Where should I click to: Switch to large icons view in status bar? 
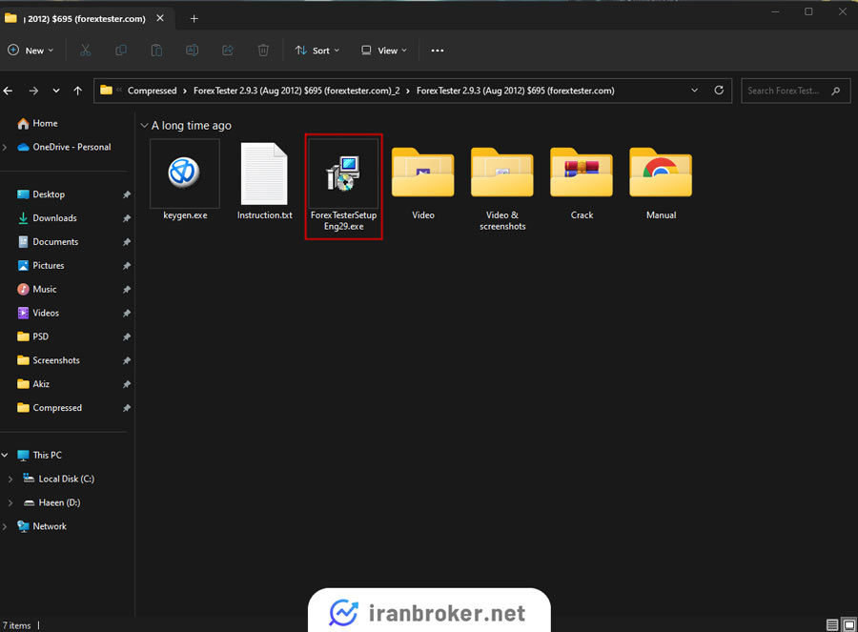coord(849,625)
